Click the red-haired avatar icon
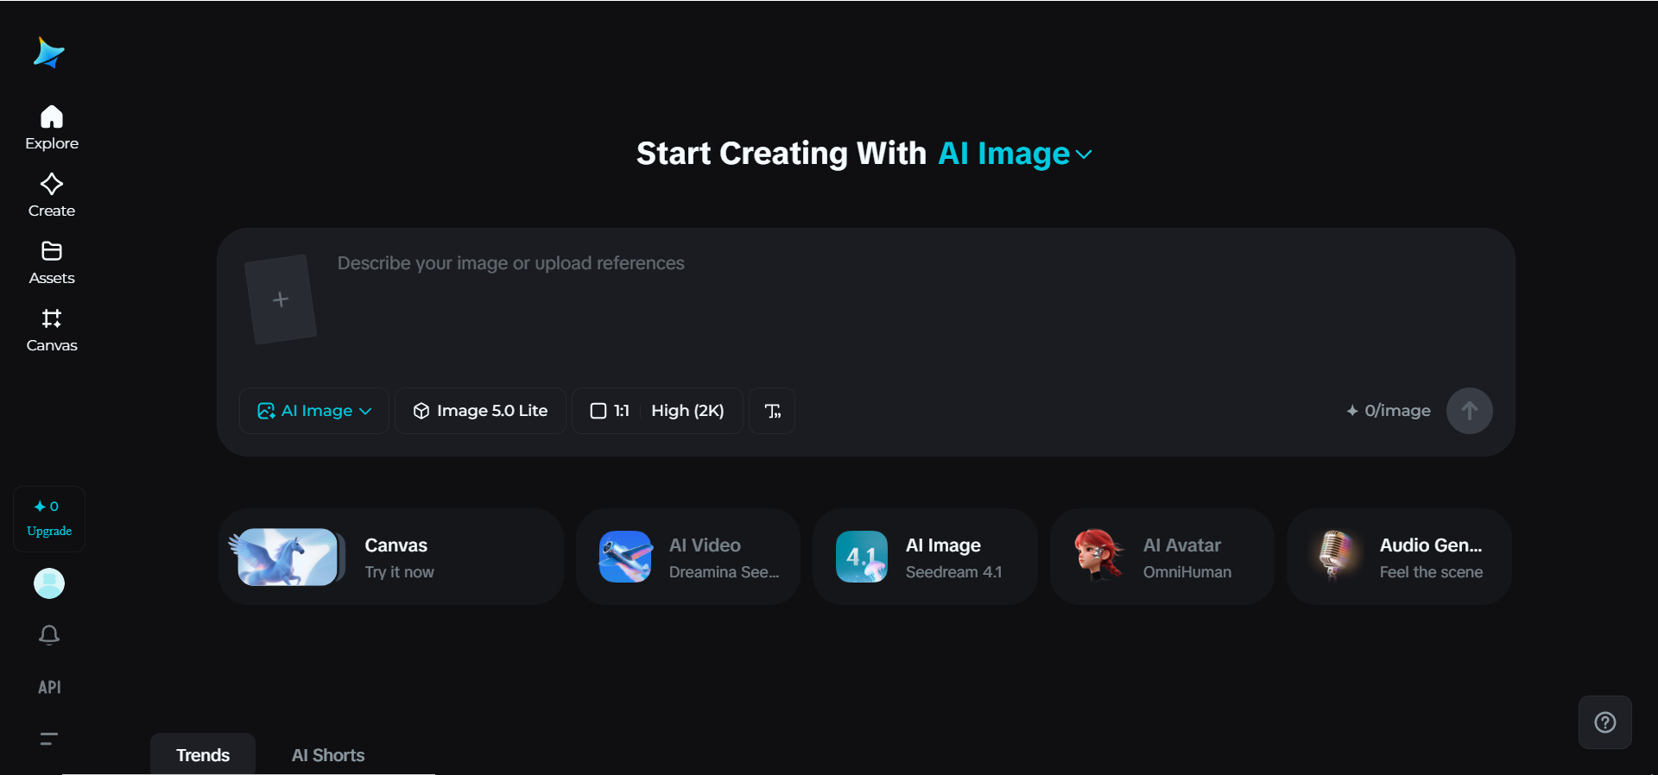1658x775 pixels. (x=1098, y=555)
